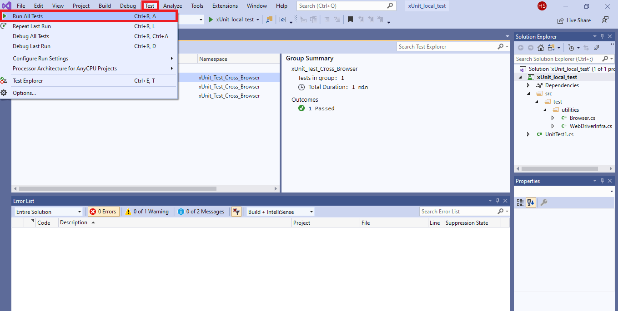
Task: Toggle the 0 of 2 Messages filter
Action: tap(201, 212)
